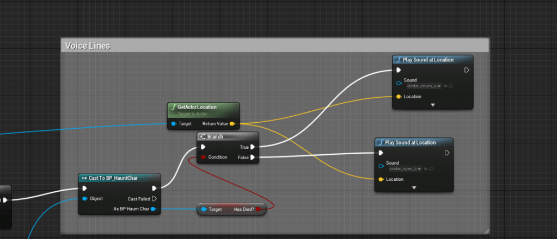Click the GetActorLocation Return Value pin
Viewport: 557px width, 239px height.
click(x=232, y=124)
